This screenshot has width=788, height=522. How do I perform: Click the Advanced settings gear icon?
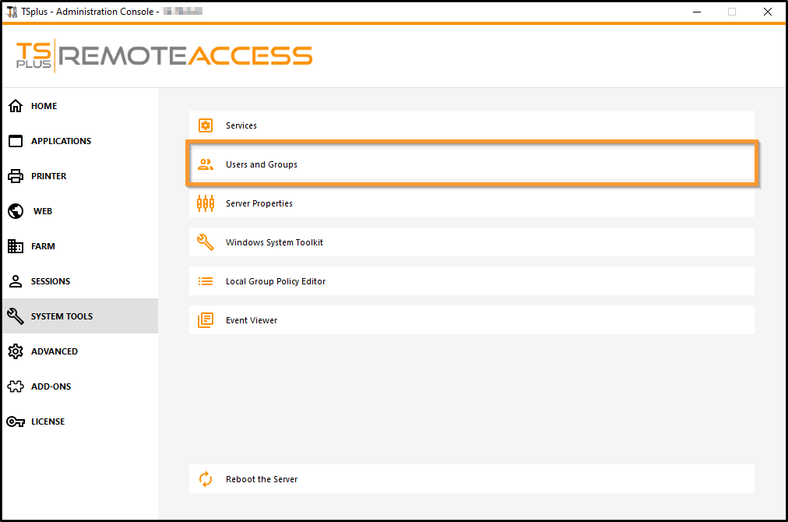[x=15, y=351]
